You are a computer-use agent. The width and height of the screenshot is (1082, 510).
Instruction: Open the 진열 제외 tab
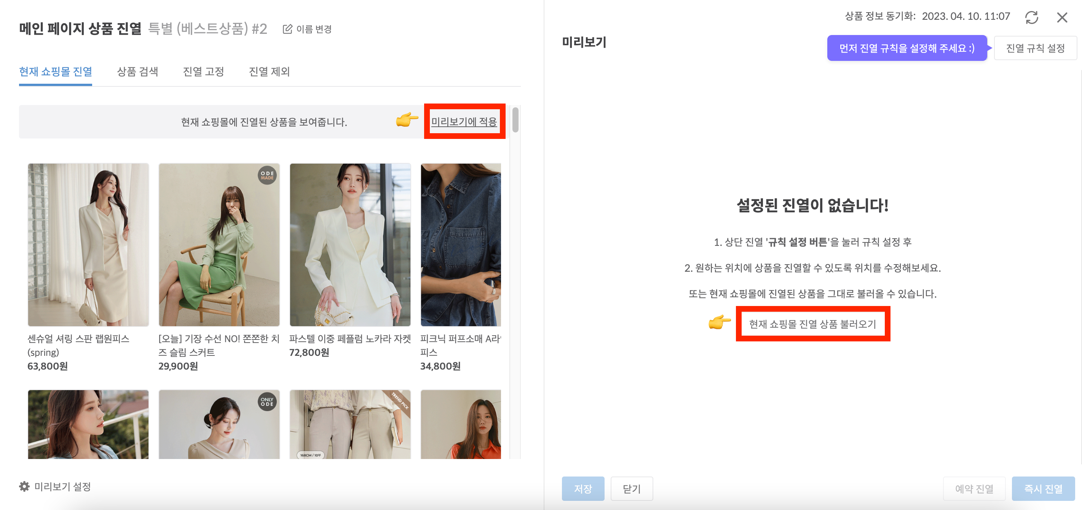[x=269, y=71]
